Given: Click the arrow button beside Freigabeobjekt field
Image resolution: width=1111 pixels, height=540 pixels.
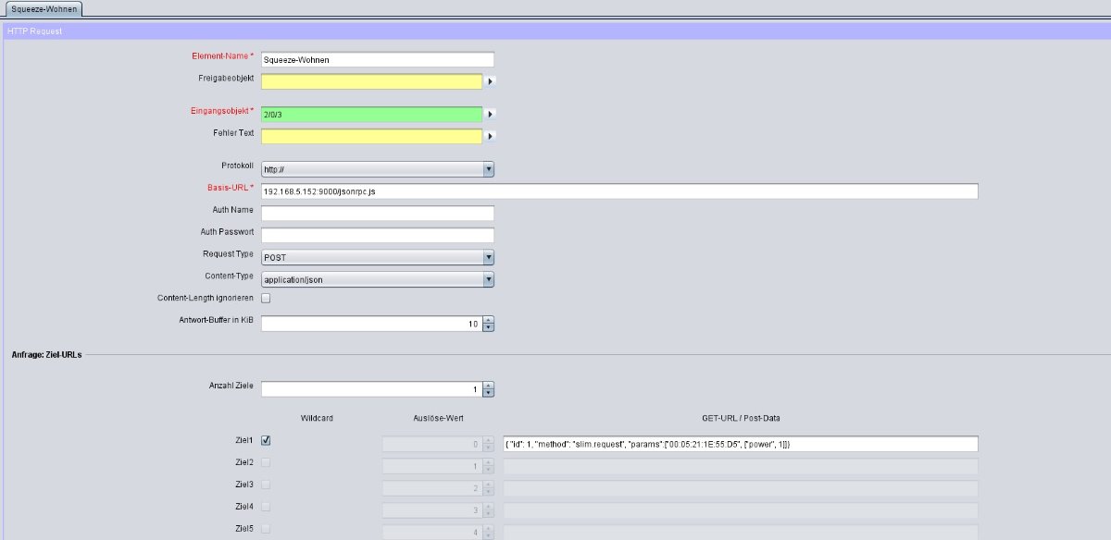Looking at the screenshot, I should tap(491, 81).
